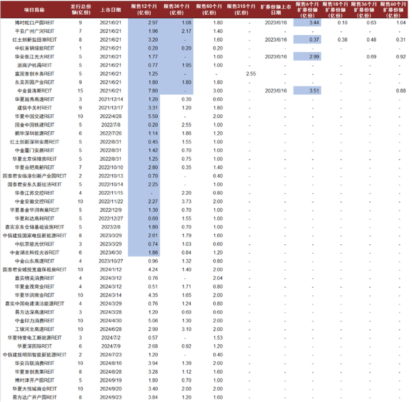The width and height of the screenshot is (412, 402).
Task: Click the 2.04 value in 嘉实物美消费REIT row
Action: [x=218, y=278]
